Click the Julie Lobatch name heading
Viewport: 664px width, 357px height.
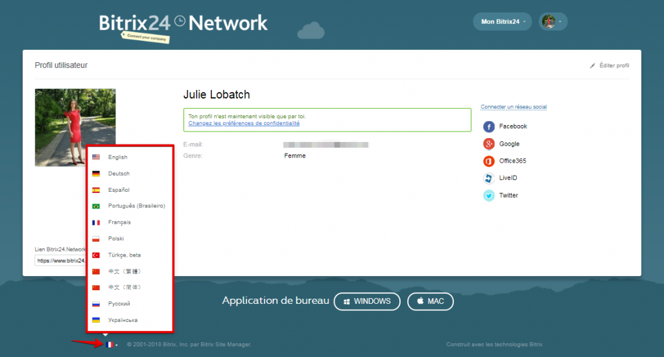pos(217,95)
